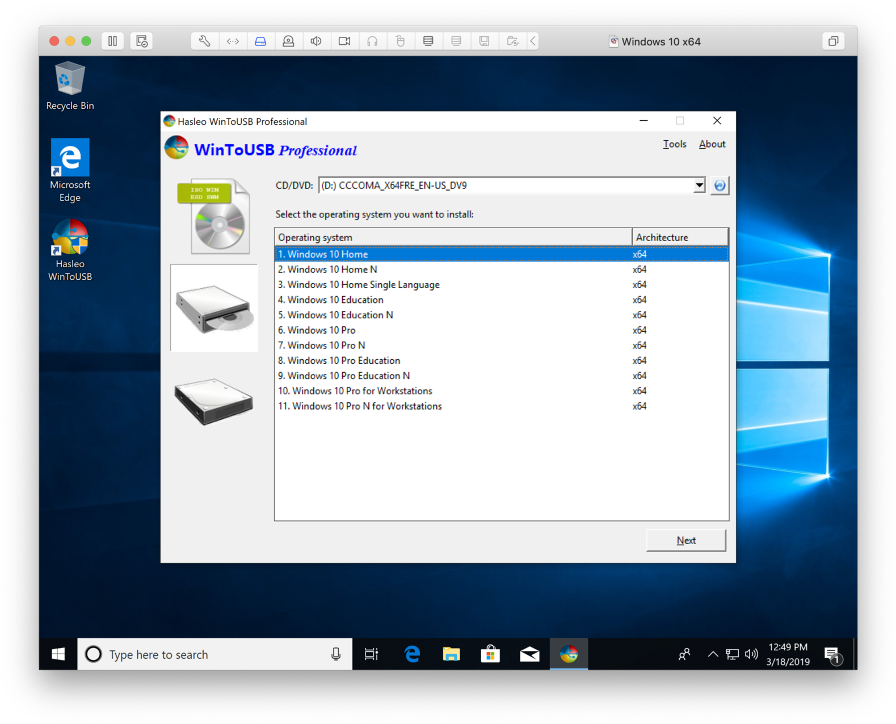Click the Next button
Image resolution: width=896 pixels, height=724 pixels.
685,540
